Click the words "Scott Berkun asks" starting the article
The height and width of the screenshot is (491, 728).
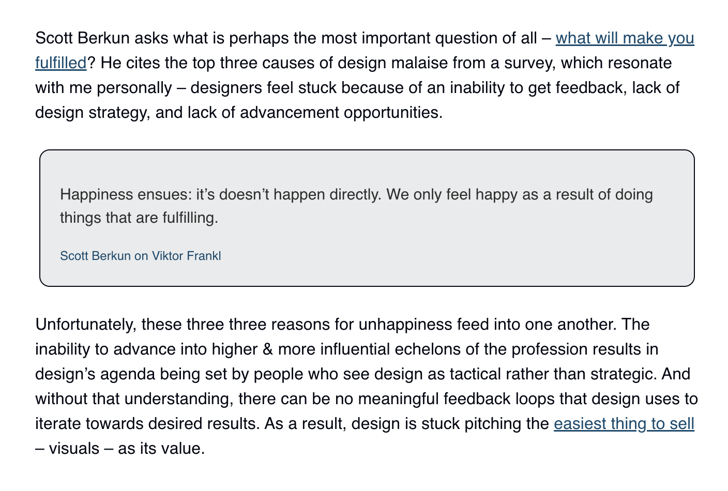(101, 39)
